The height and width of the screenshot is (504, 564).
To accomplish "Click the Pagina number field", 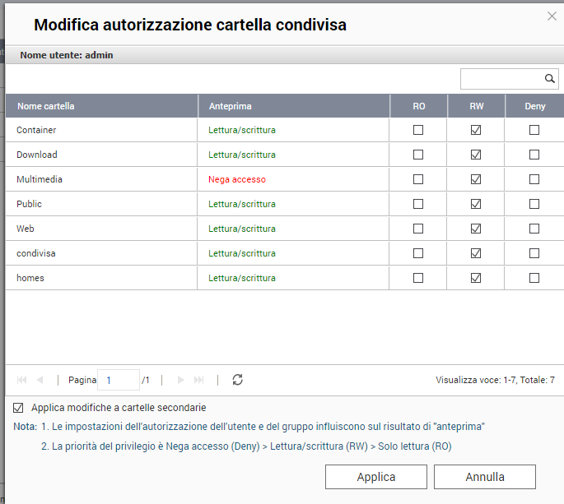I will click(x=118, y=380).
